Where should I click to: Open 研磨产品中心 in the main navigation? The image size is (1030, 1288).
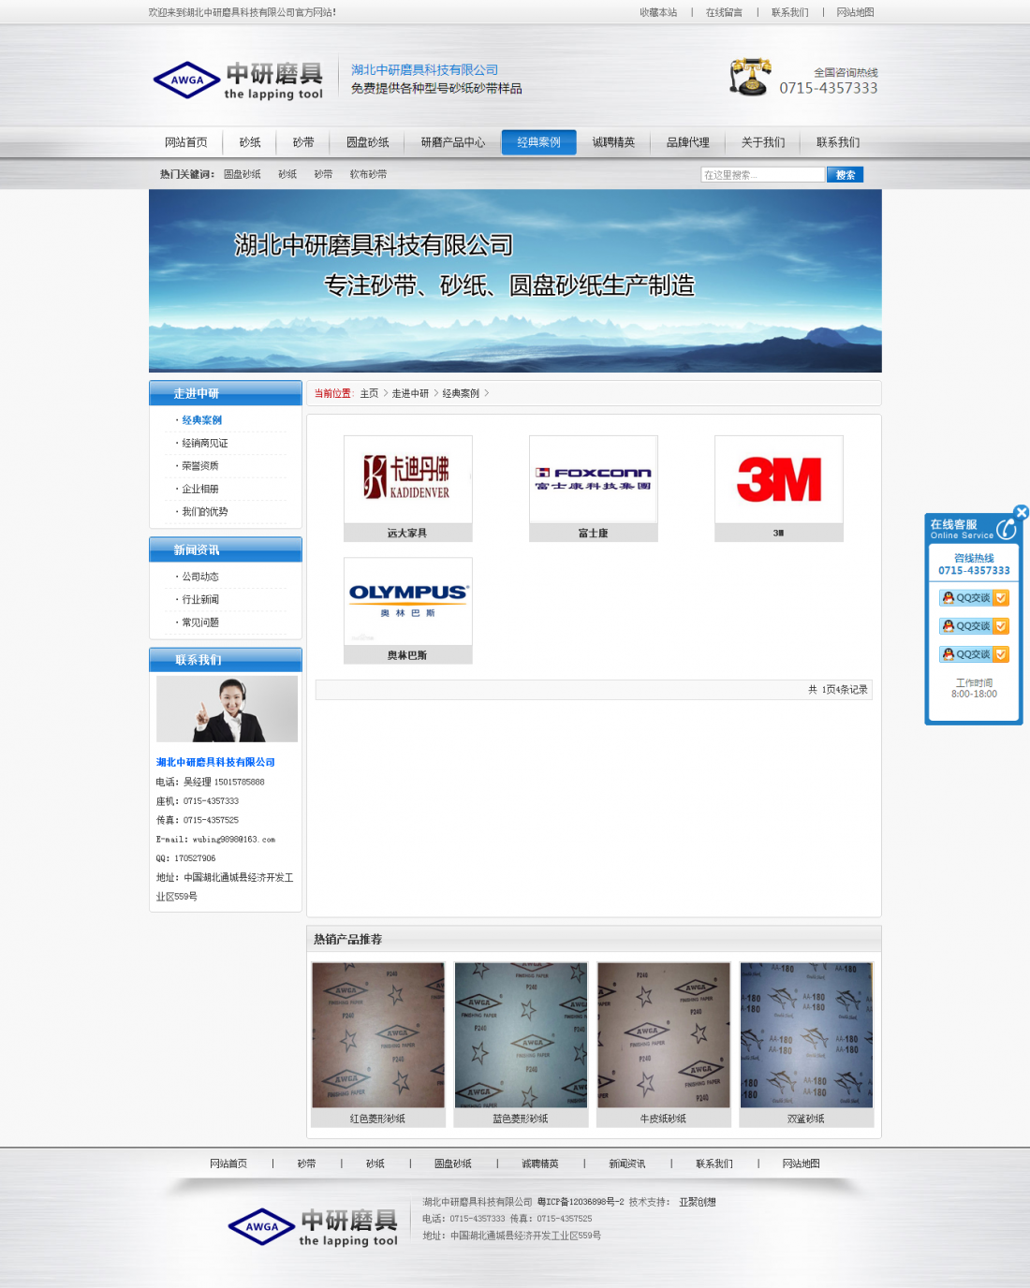(x=453, y=142)
